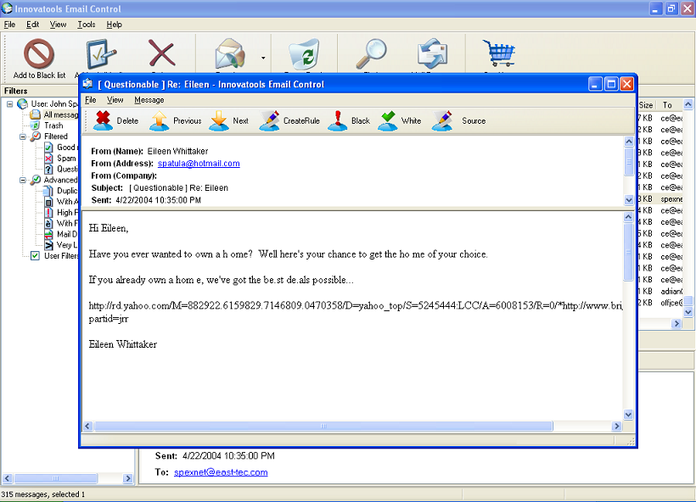Click the rd.yahoo.com URL in message body

[x=355, y=306]
